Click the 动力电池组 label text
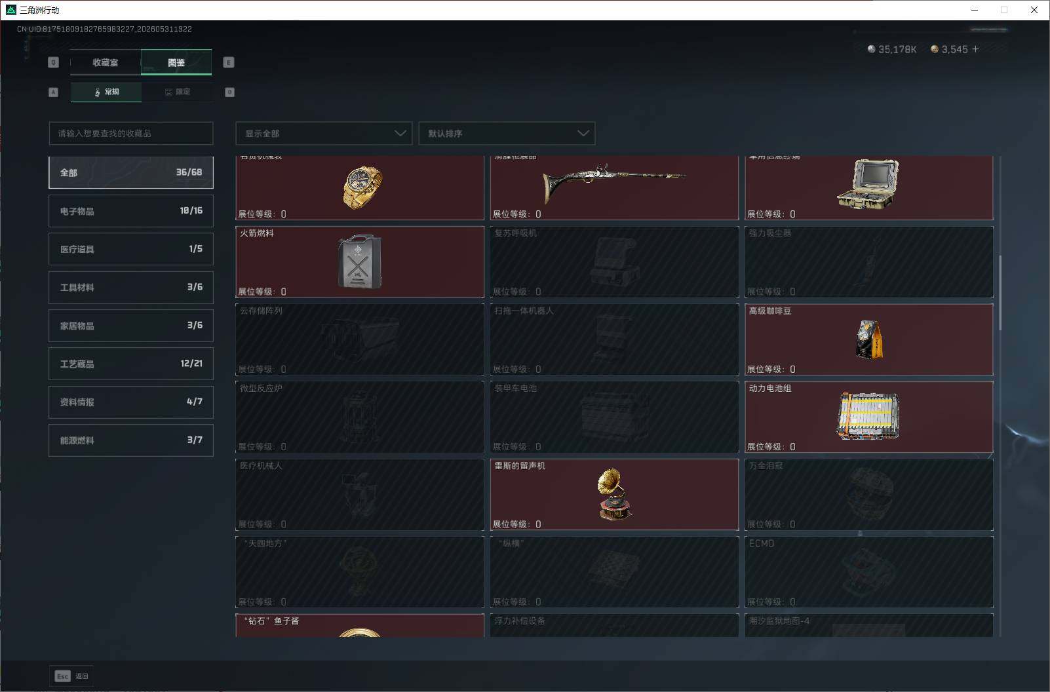Image resolution: width=1050 pixels, height=692 pixels. (770, 388)
